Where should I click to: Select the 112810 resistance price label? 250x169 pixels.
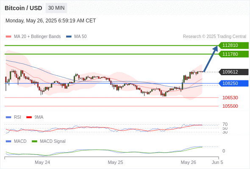point(233,46)
